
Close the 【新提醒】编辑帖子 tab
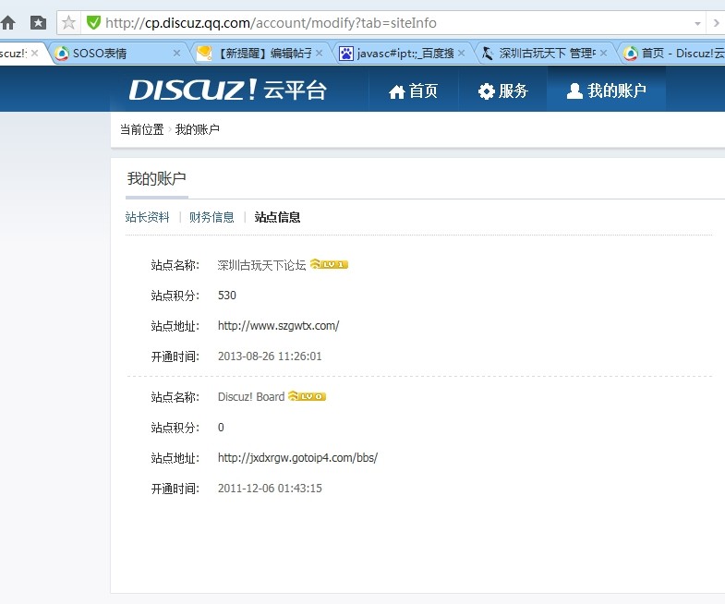point(319,54)
